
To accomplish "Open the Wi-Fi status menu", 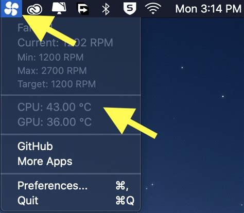I will (153, 9).
